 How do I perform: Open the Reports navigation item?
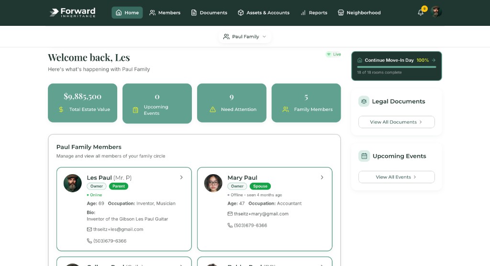(x=313, y=12)
